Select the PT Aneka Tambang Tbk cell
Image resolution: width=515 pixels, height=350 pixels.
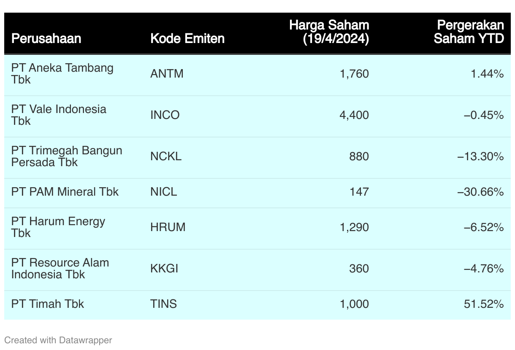(x=62, y=74)
